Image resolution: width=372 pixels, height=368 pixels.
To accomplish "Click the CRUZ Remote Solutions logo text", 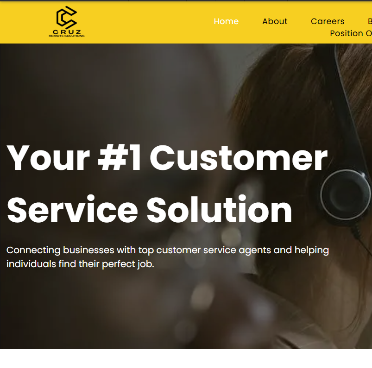I will pos(67,33).
